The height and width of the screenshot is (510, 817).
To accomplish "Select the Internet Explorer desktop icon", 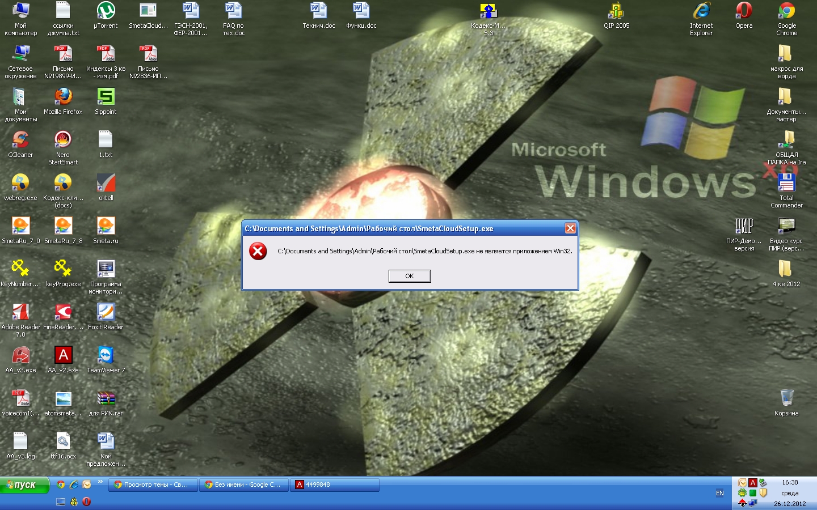I will [701, 19].
